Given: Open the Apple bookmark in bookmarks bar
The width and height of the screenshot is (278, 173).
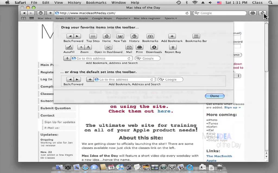Looking at the screenshot, I should point(83,18).
